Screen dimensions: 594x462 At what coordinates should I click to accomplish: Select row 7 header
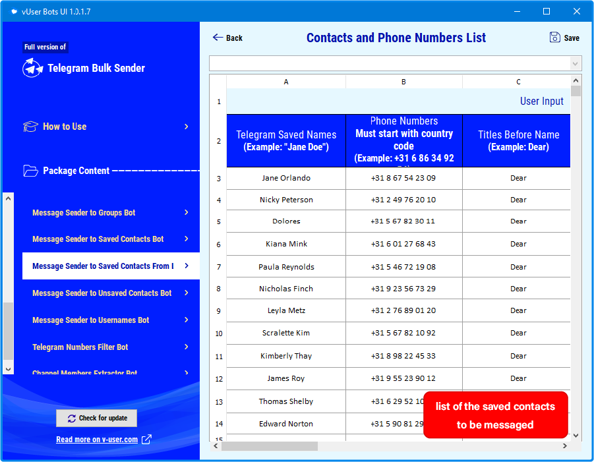coord(219,267)
